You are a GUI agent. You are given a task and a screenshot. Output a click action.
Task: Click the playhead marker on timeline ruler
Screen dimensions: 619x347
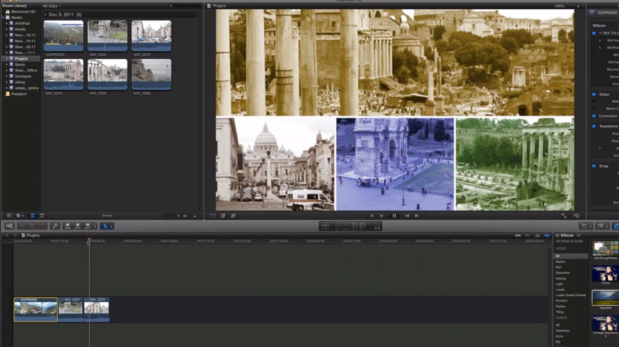pyautogui.click(x=89, y=241)
